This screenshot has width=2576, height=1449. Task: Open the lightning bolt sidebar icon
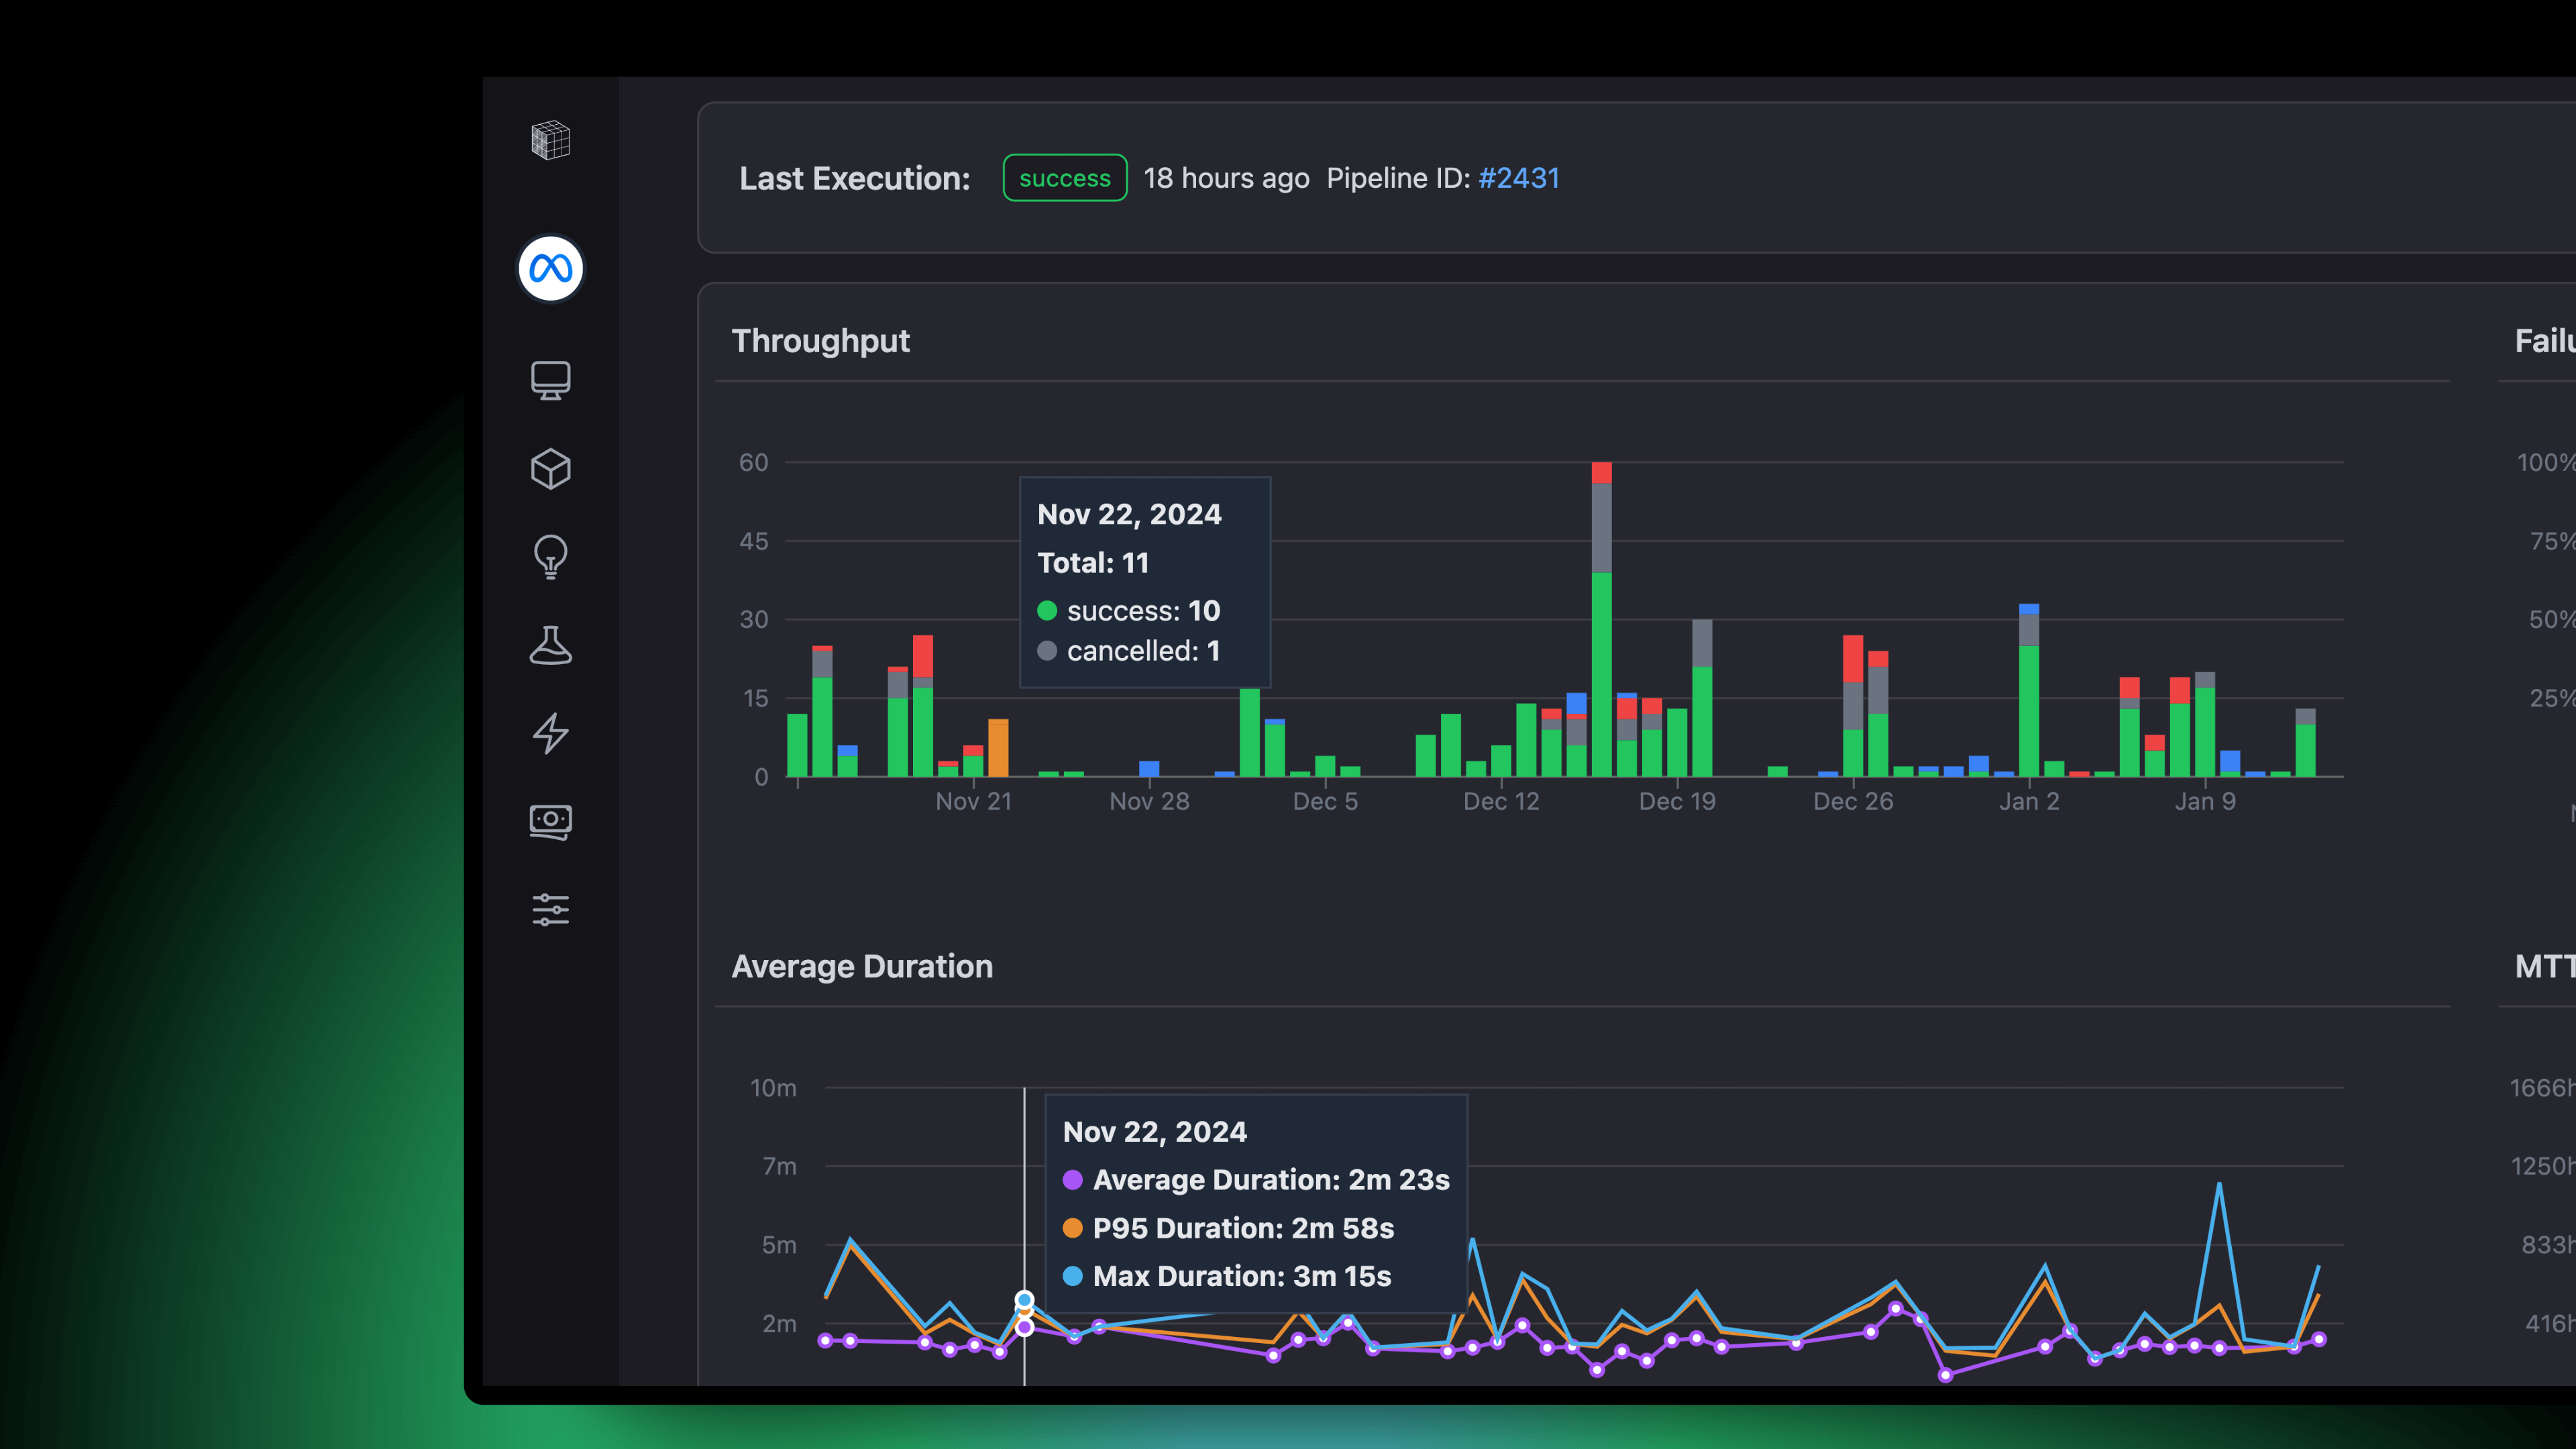(x=550, y=733)
